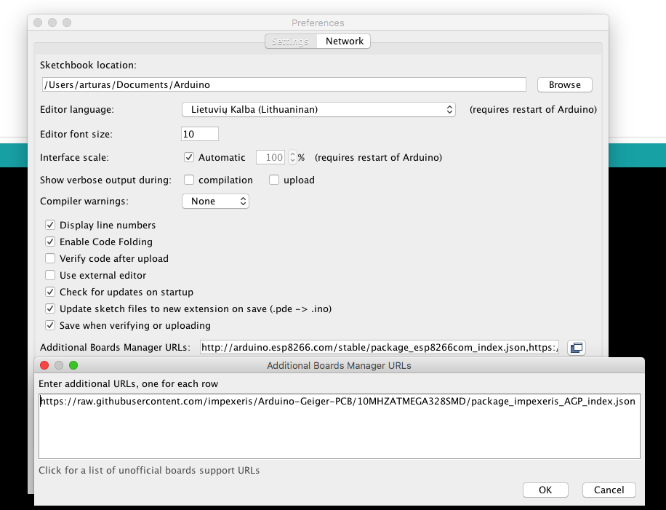This screenshot has height=510, width=666.
Task: Enable verbose output during compilation
Action: point(188,180)
